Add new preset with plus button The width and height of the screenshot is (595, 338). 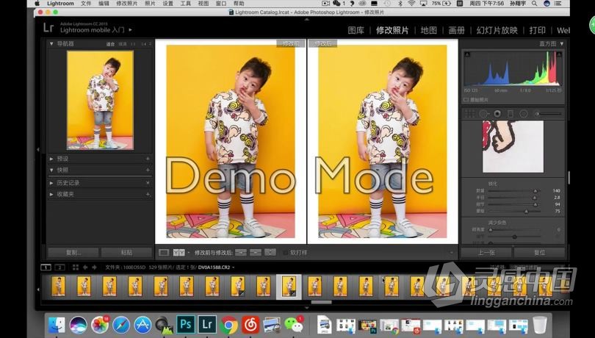[148, 159]
